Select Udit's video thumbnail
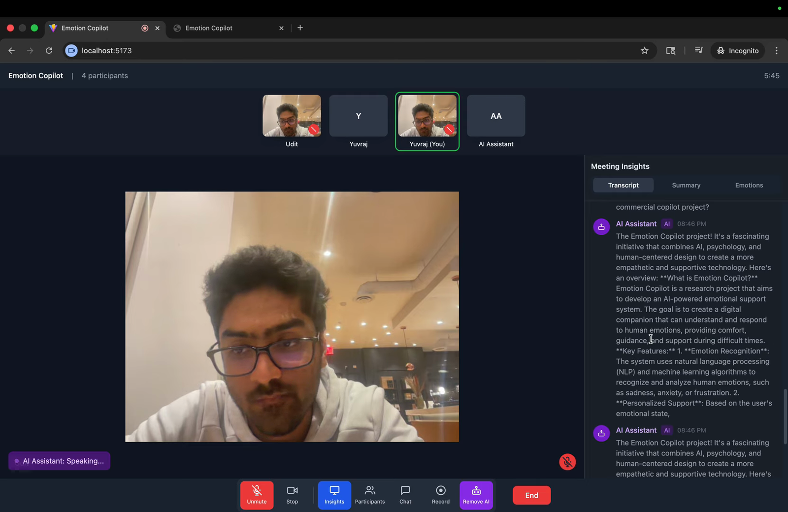Image resolution: width=788 pixels, height=512 pixels. (292, 116)
